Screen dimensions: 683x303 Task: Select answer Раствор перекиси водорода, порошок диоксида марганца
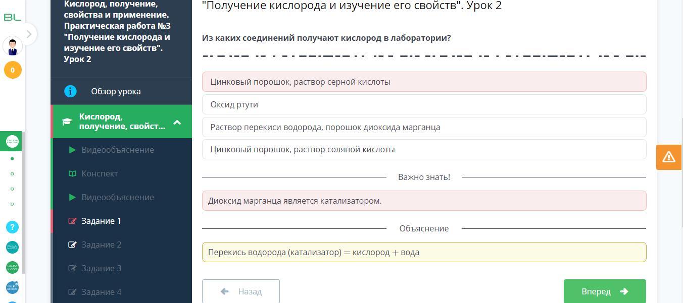coord(424,127)
